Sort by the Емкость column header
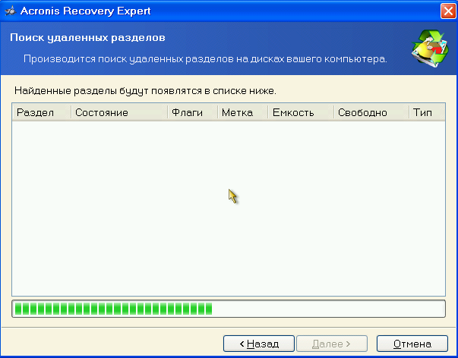 299,112
